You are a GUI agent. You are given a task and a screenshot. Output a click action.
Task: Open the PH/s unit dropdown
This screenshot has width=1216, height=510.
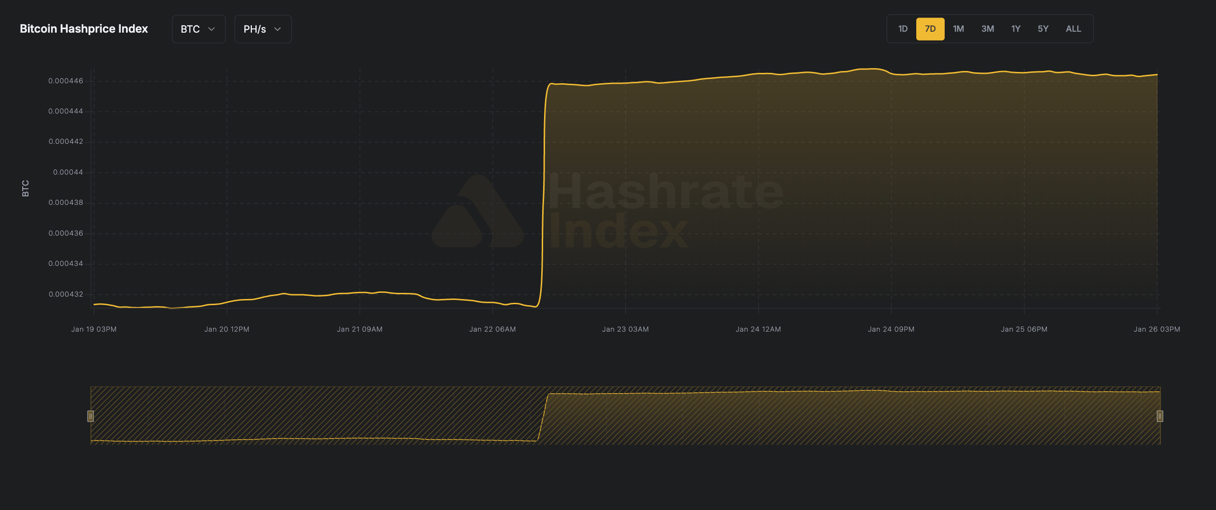click(x=262, y=29)
